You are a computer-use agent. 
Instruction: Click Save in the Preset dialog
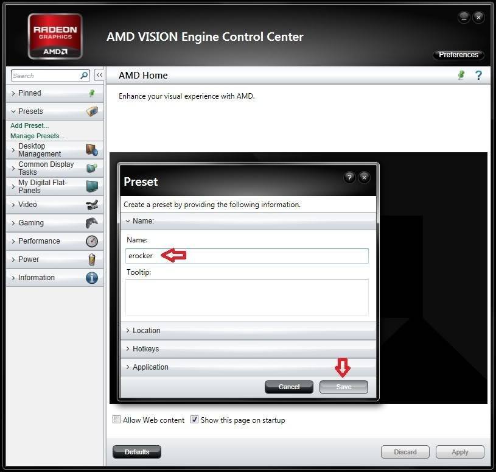(x=344, y=387)
